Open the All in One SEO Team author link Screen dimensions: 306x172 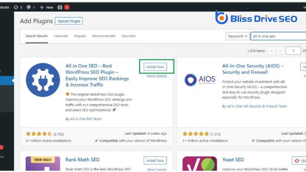(86, 119)
